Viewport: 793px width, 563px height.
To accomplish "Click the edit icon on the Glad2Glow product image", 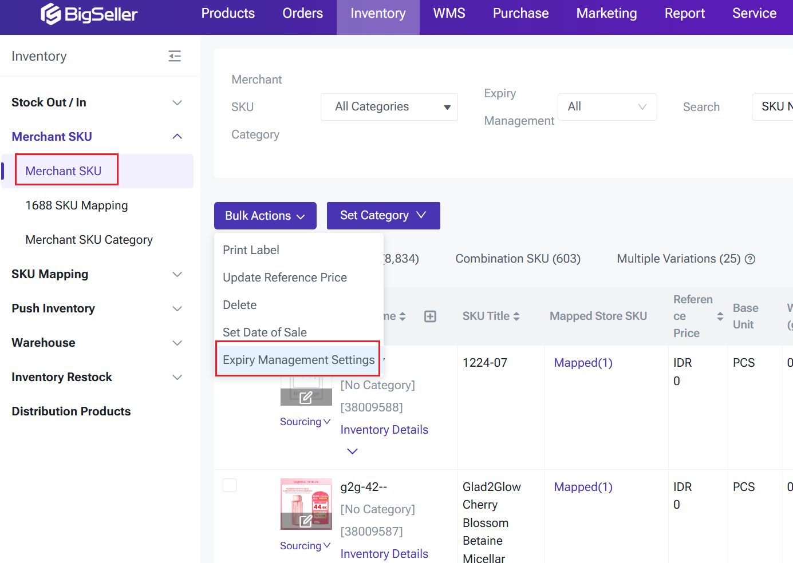I will point(306,521).
